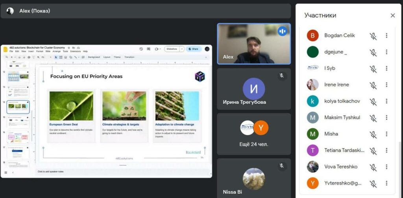Open version history clock icon
This screenshot has height=198, width=403.
click(x=141, y=49)
